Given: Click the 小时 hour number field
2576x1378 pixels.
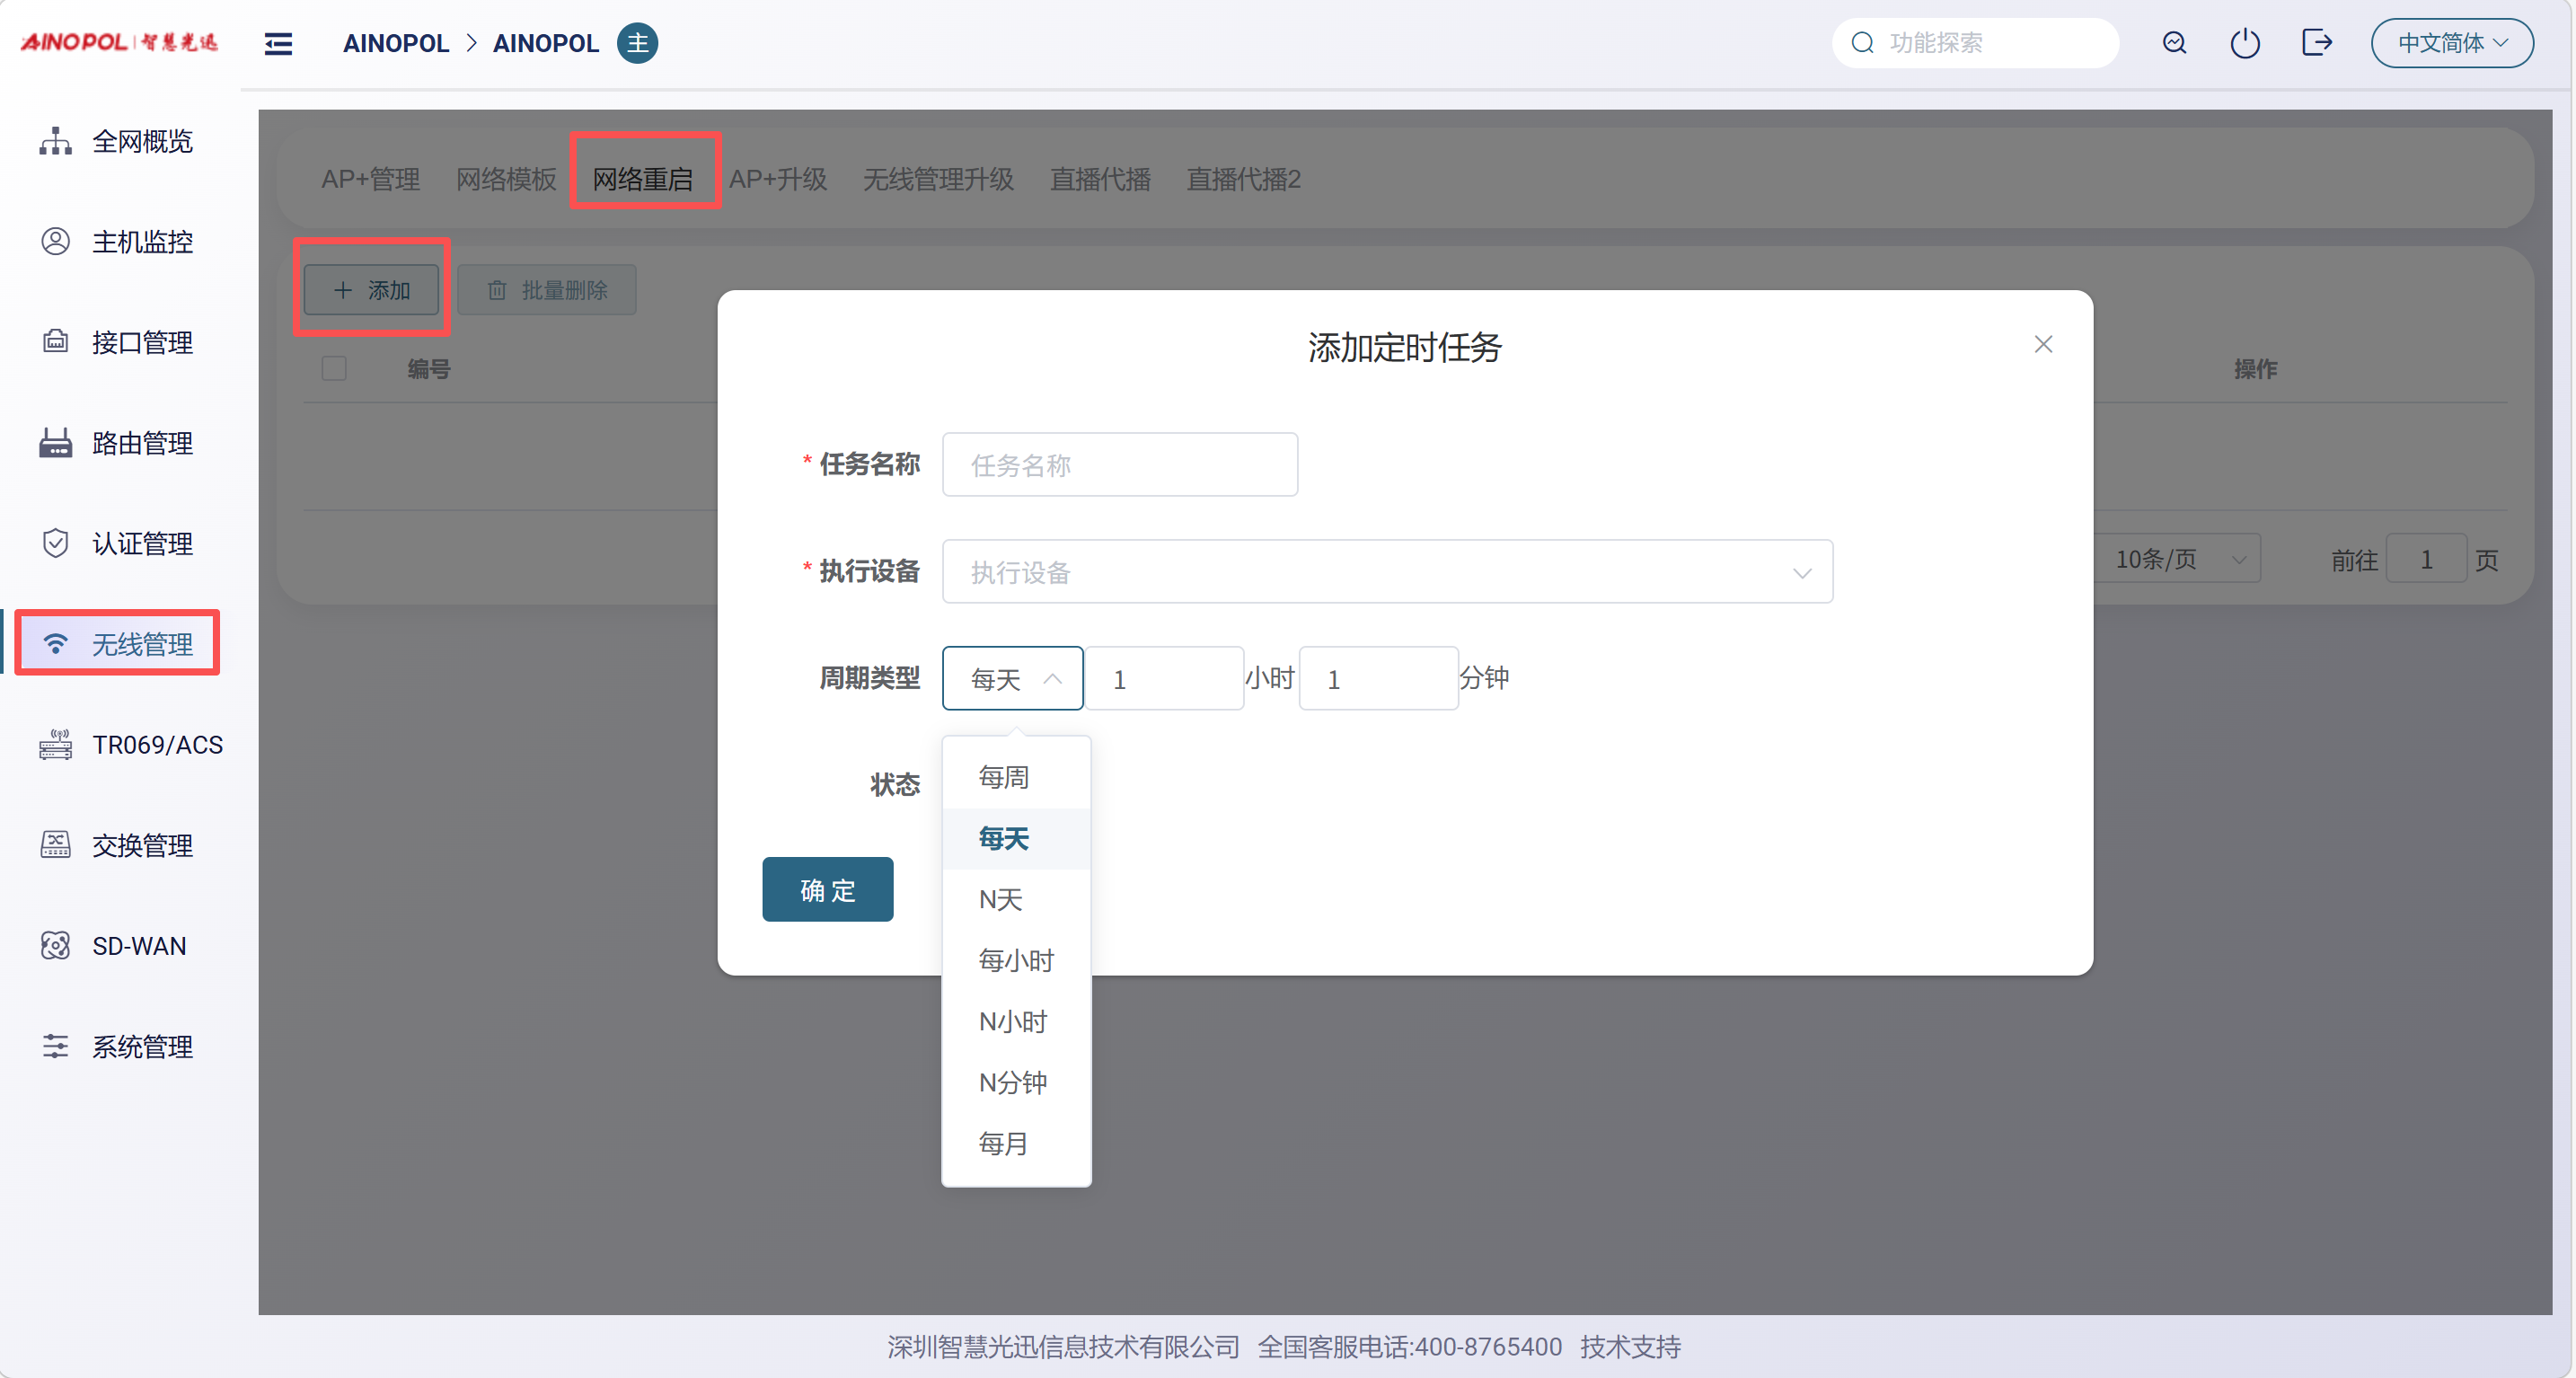Looking at the screenshot, I should pyautogui.click(x=1163, y=679).
